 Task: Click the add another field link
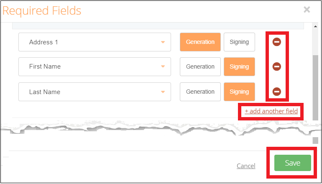point(271,111)
